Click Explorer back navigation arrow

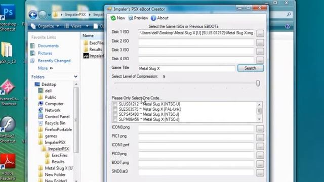click(33, 15)
